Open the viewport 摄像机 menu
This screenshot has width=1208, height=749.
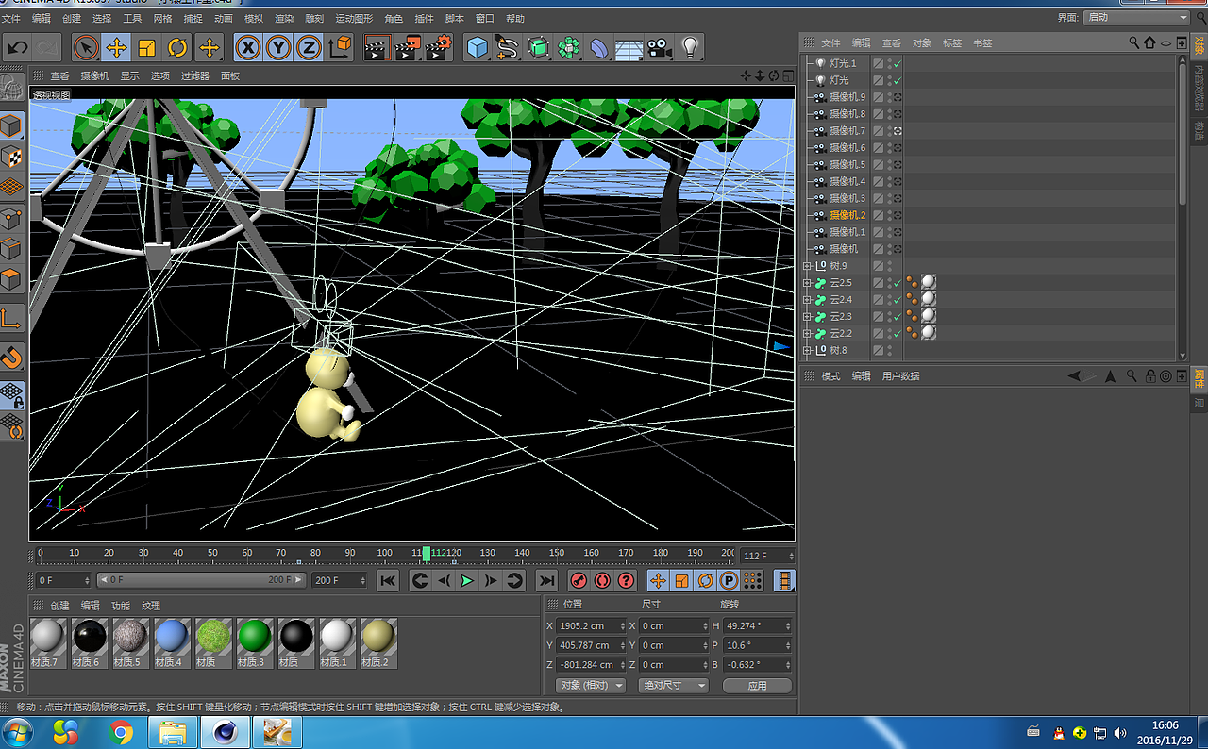[x=94, y=76]
